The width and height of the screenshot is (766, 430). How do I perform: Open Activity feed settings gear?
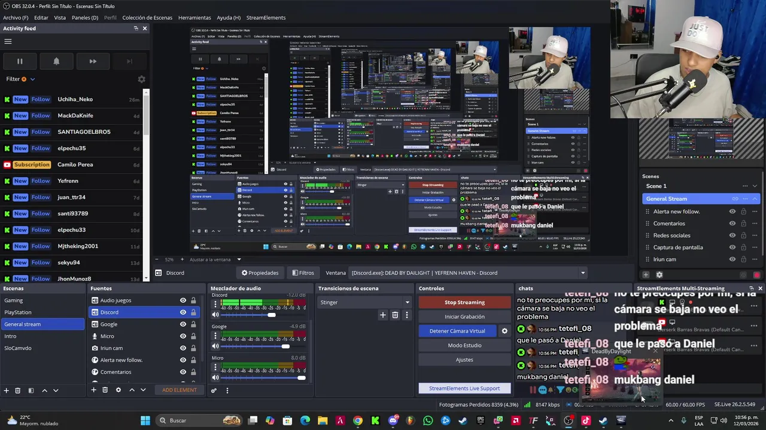pos(141,79)
